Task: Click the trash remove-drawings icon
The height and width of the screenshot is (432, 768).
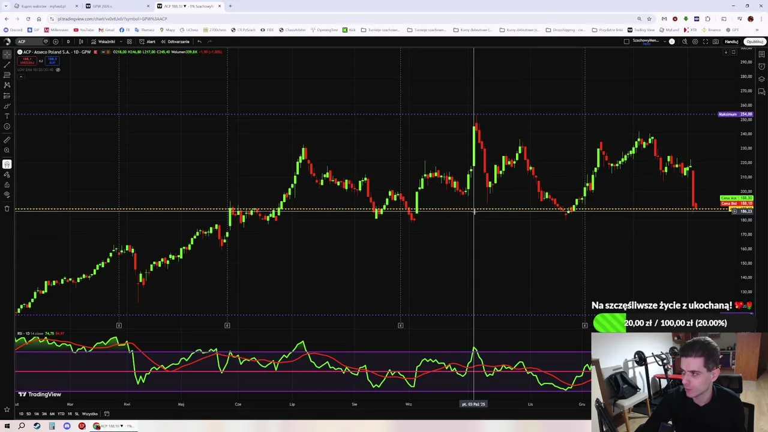Action: tap(7, 208)
